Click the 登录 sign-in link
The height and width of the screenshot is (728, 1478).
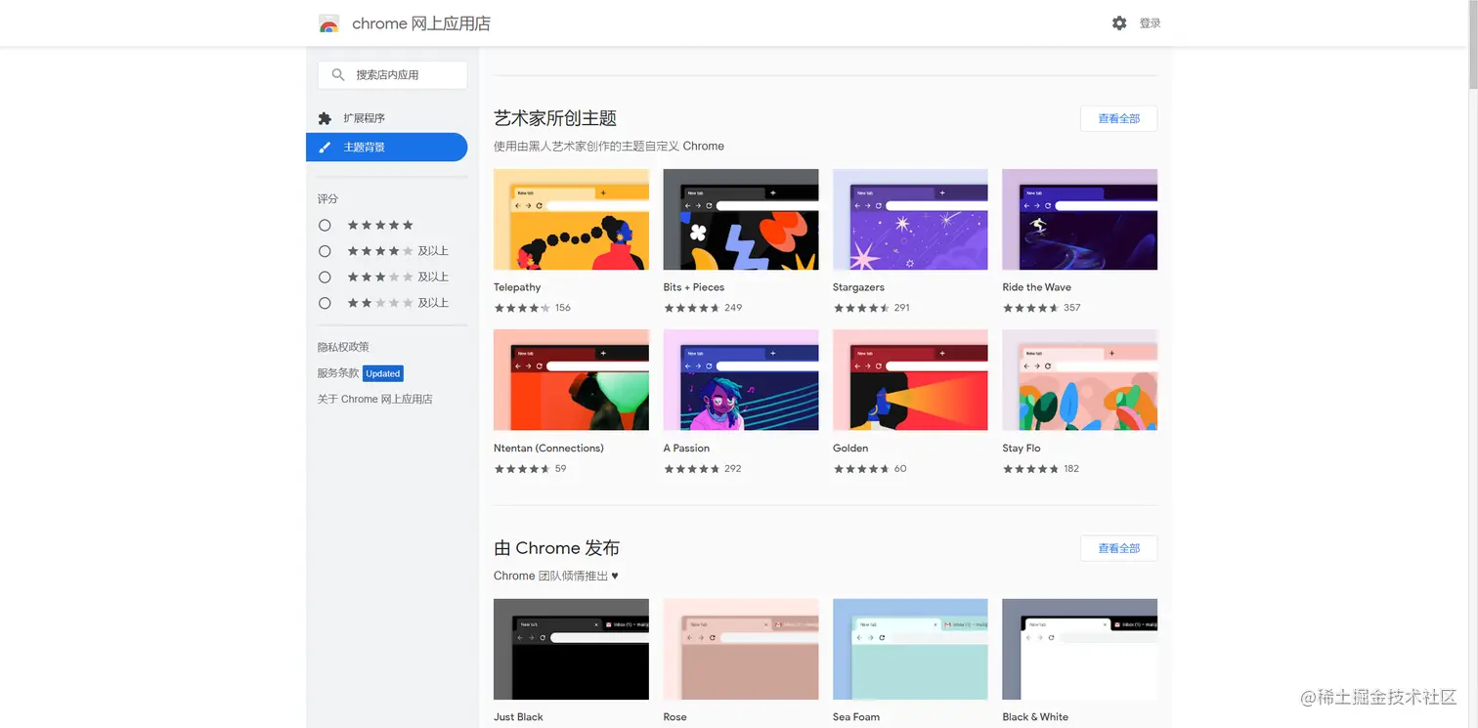coord(1151,22)
